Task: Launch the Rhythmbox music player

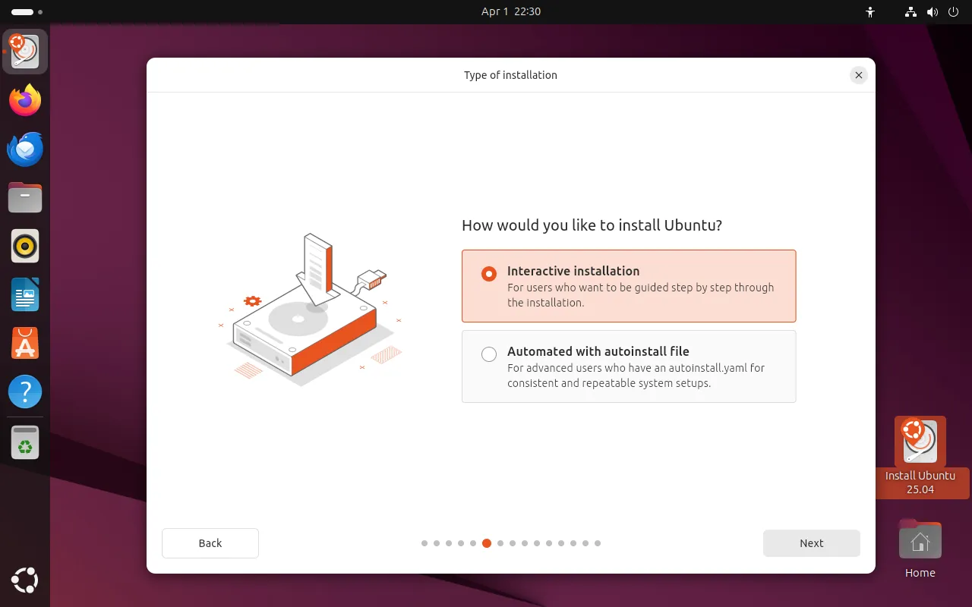Action: (25, 246)
